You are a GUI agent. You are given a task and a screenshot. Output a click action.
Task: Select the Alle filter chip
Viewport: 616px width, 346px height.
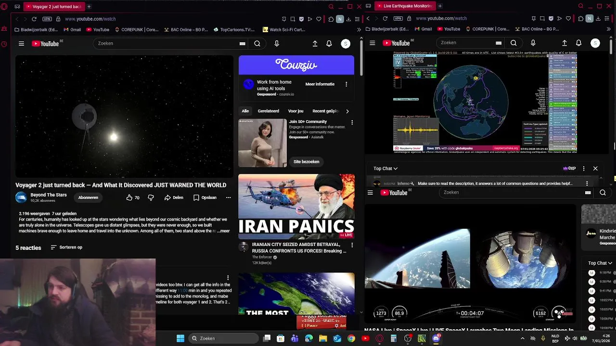pyautogui.click(x=245, y=111)
